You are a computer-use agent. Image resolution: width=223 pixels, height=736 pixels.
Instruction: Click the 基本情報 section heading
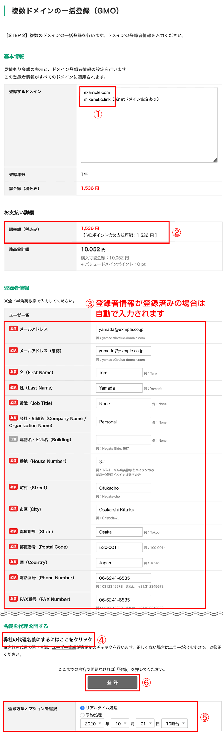[x=14, y=56]
